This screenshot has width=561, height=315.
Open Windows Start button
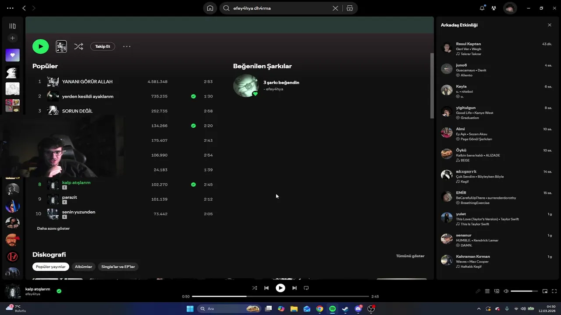190,309
